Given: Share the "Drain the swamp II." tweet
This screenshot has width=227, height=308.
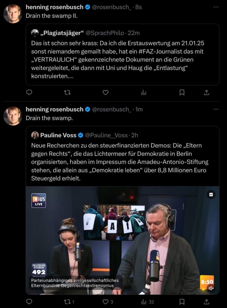Looking at the screenshot, I should pos(207,93).
